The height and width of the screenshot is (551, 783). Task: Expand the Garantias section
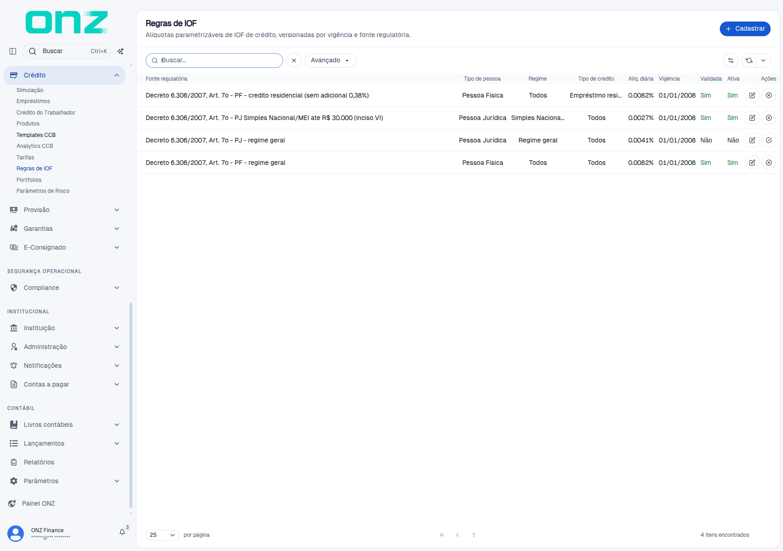(x=64, y=229)
